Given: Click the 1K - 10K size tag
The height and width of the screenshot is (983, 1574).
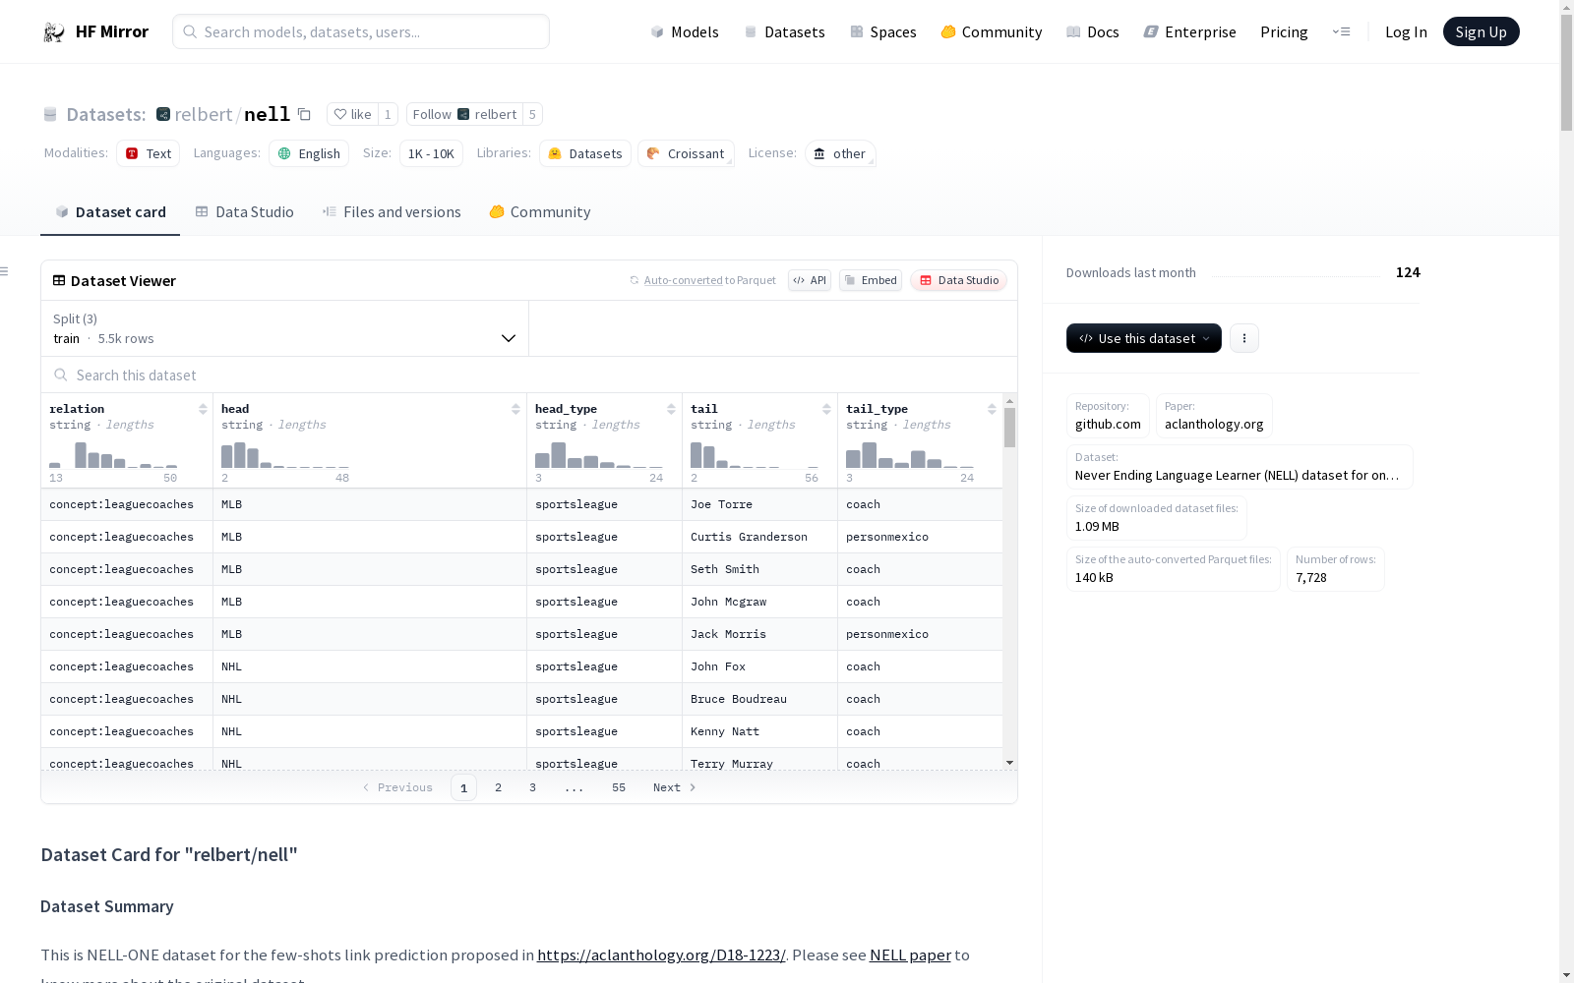Looking at the screenshot, I should point(431,153).
